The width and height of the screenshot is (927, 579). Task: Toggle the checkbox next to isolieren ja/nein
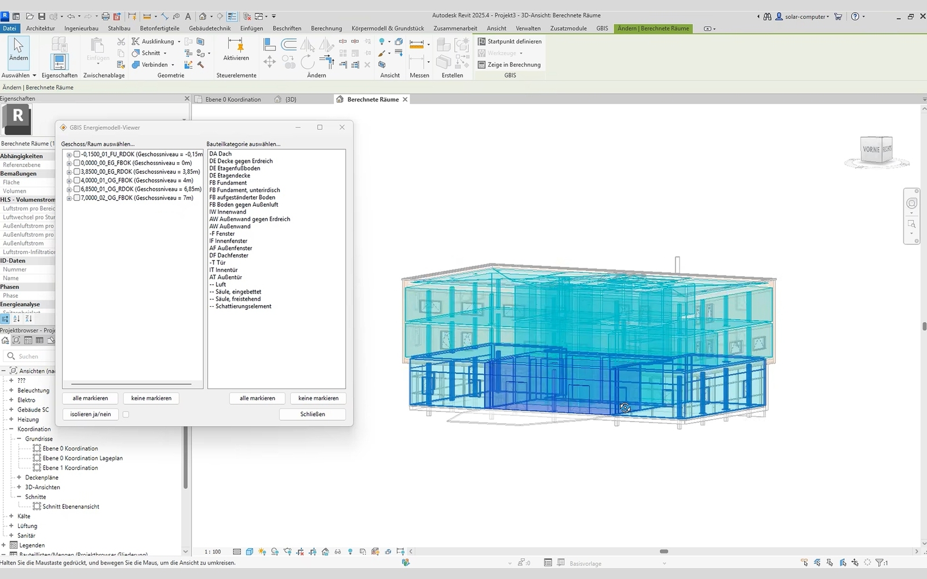pyautogui.click(x=126, y=415)
